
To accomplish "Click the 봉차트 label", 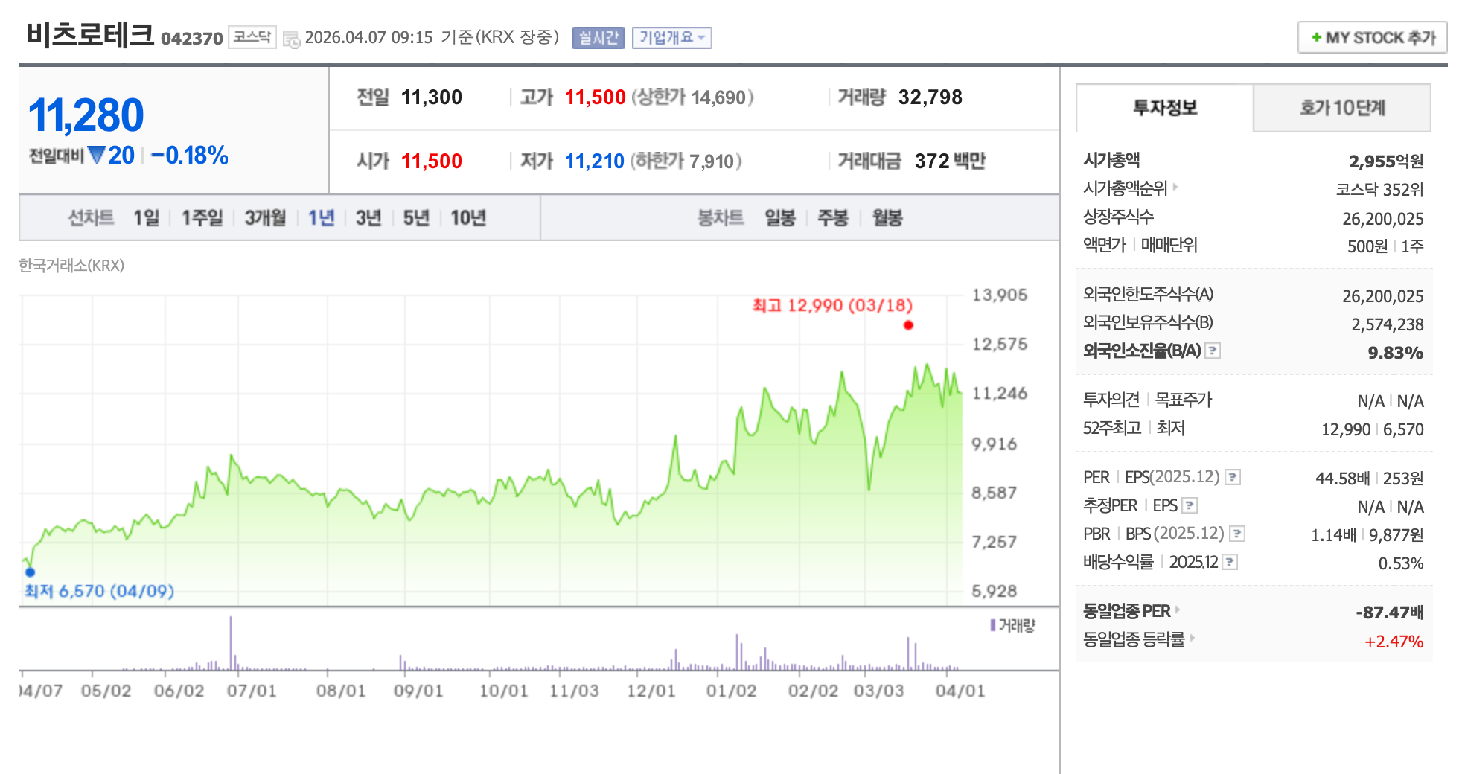I will [x=721, y=217].
